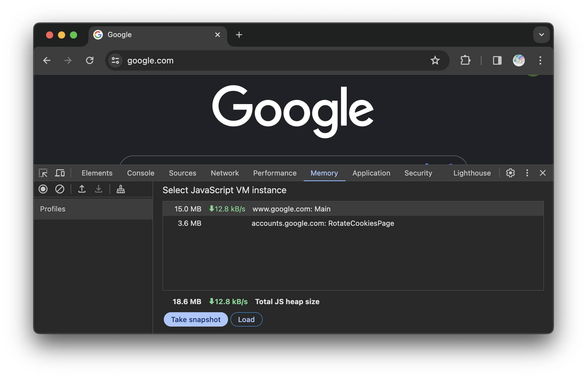587x378 pixels.
Task: Open site information icon in address bar
Action: click(115, 60)
